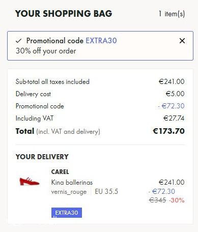The image size is (198, 232).
Task: Click the 30% off your order text
Action: point(46,51)
